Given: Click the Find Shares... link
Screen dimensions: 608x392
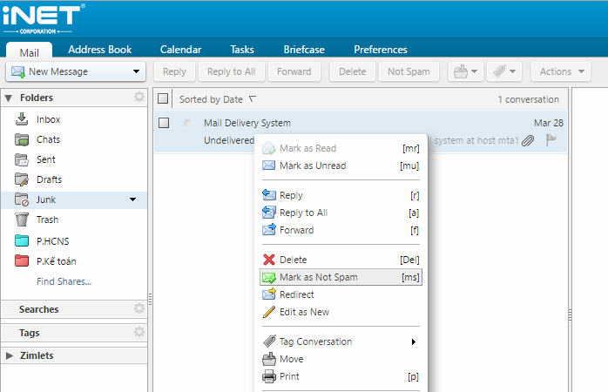Looking at the screenshot, I should [x=64, y=281].
